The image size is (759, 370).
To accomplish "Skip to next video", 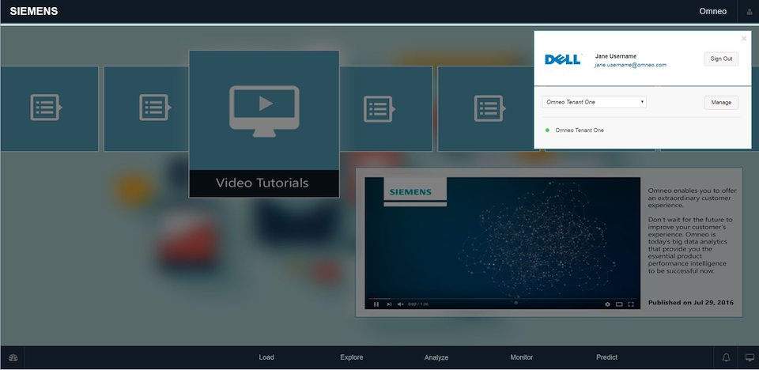I will (x=389, y=304).
